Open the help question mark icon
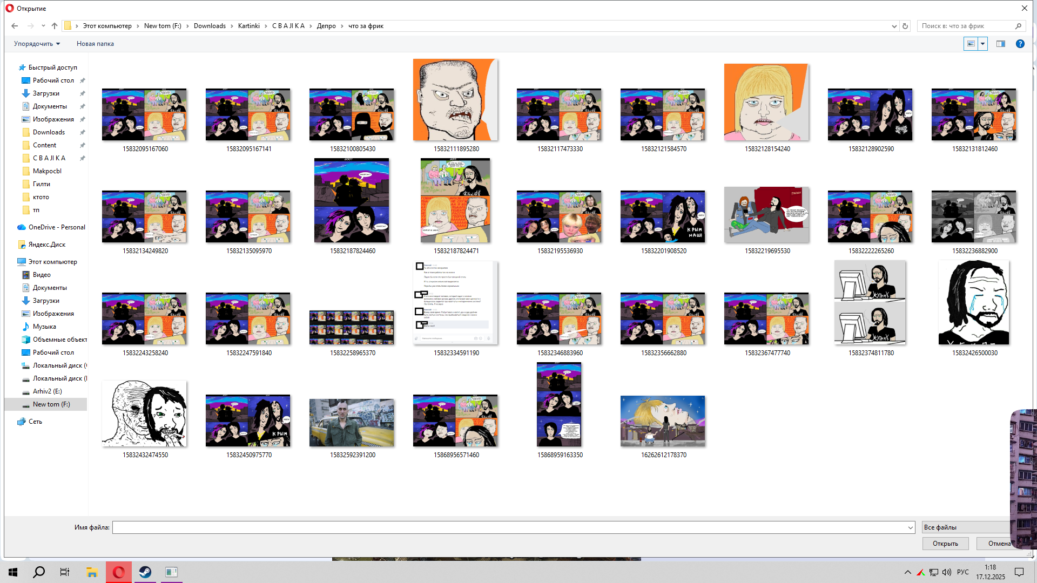This screenshot has width=1037, height=583. 1020,44
